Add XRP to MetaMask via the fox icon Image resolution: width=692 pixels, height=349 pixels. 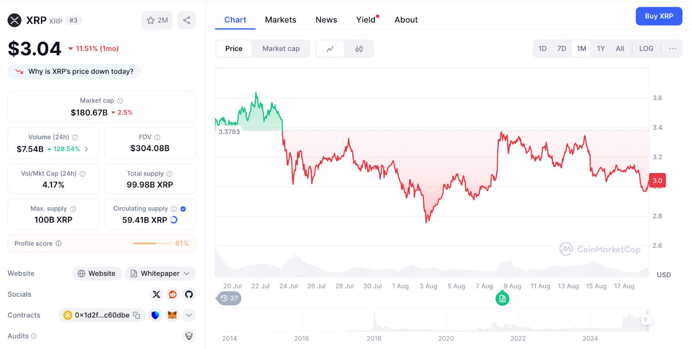173,315
